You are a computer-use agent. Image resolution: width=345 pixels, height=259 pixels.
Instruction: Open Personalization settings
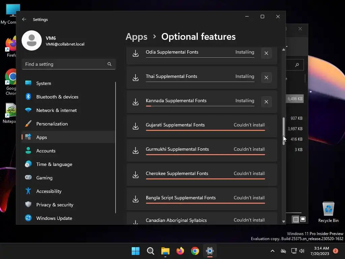pos(68,124)
